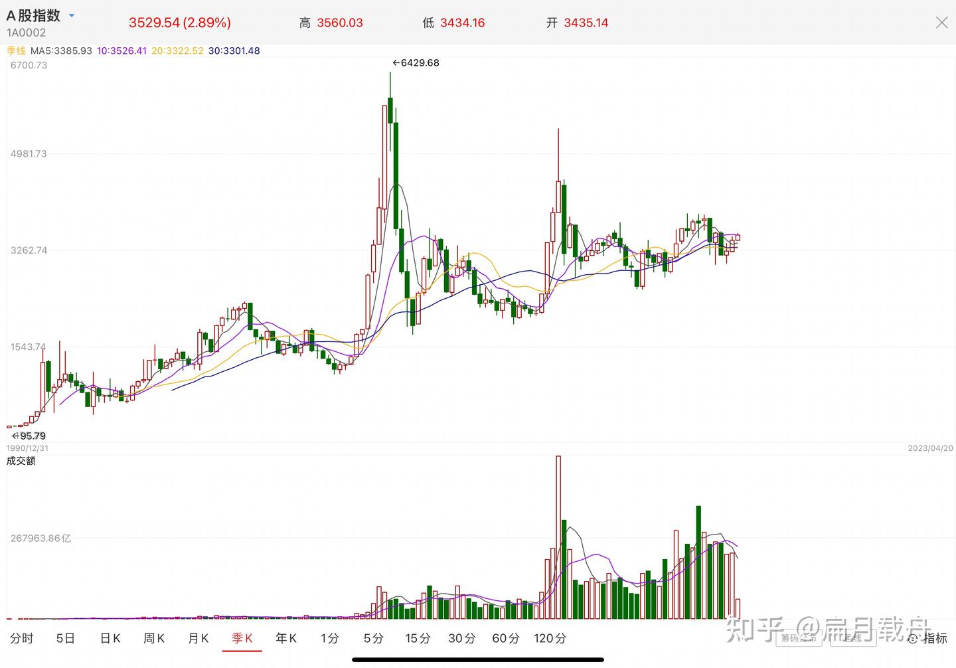This screenshot has height=668, width=956.
Task: Click the y-axis label 3262.74
Action: coord(29,250)
